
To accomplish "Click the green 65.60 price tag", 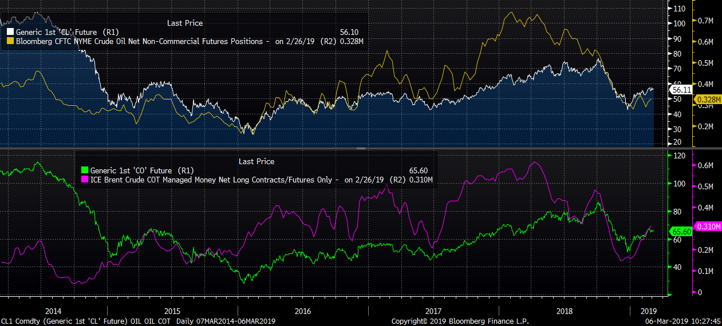I will (681, 232).
